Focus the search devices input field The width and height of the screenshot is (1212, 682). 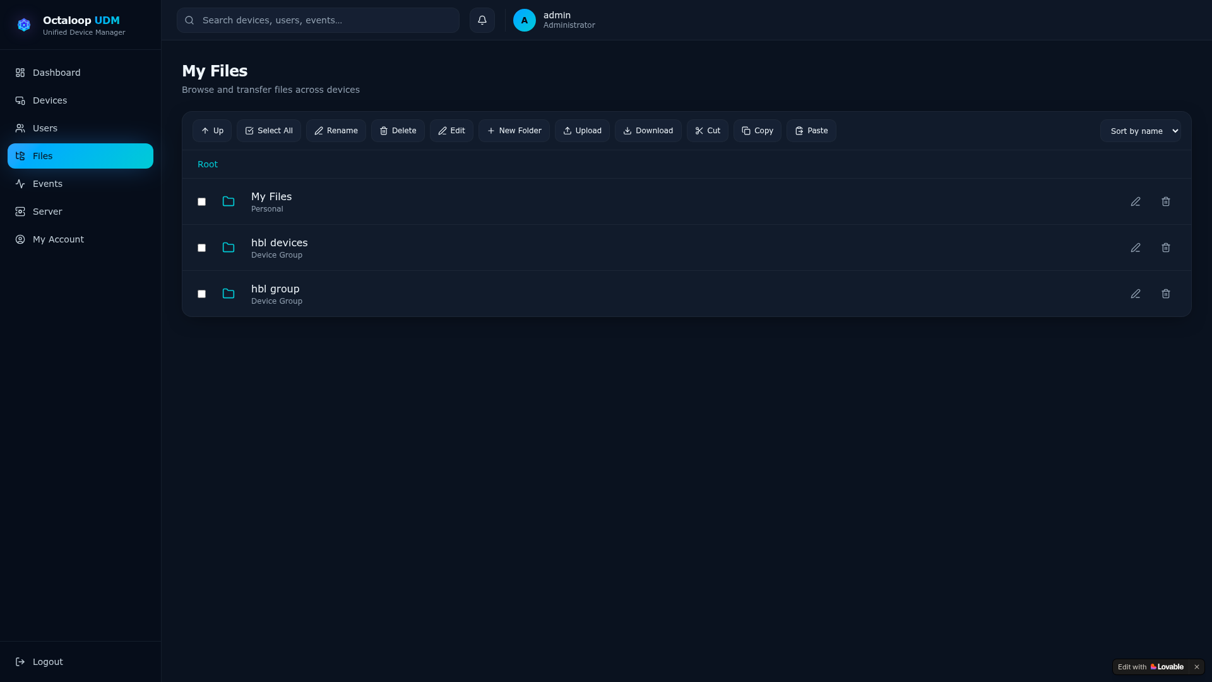(318, 20)
